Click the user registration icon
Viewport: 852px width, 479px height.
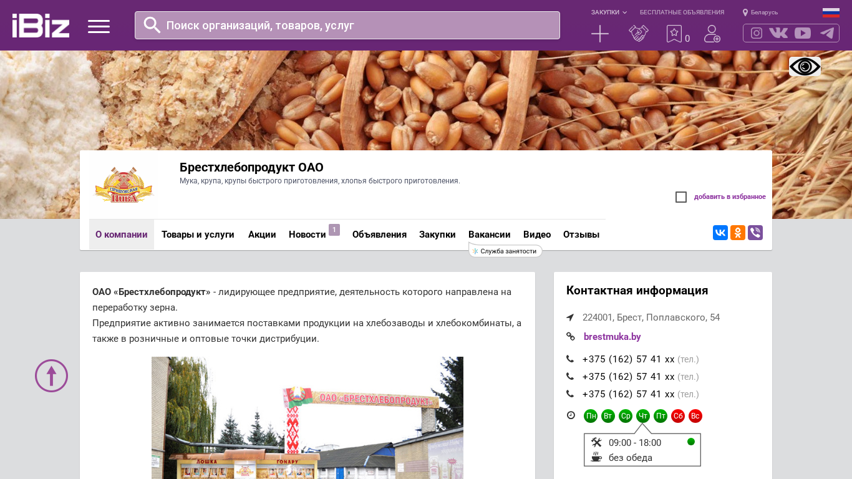(x=712, y=34)
